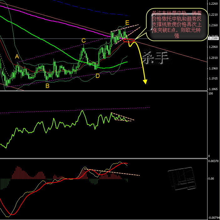Click the 0.00378 MACD scale value

pos(213,161)
